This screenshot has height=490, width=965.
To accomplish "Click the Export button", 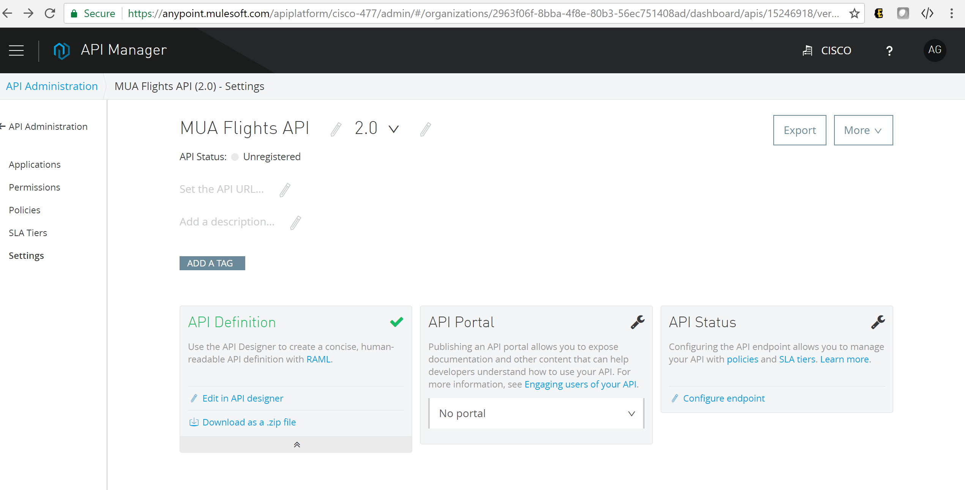I will click(799, 130).
